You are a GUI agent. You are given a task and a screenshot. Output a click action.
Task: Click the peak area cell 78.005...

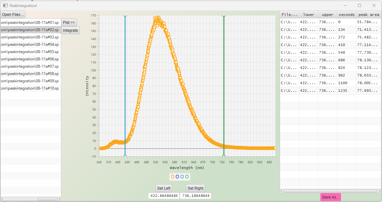(369, 83)
